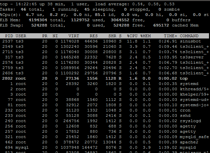210x153 pixels.
Task: Click the %CPU column header
Action: pos(132,36)
